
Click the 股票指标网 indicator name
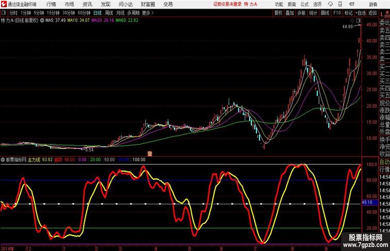[16, 160]
